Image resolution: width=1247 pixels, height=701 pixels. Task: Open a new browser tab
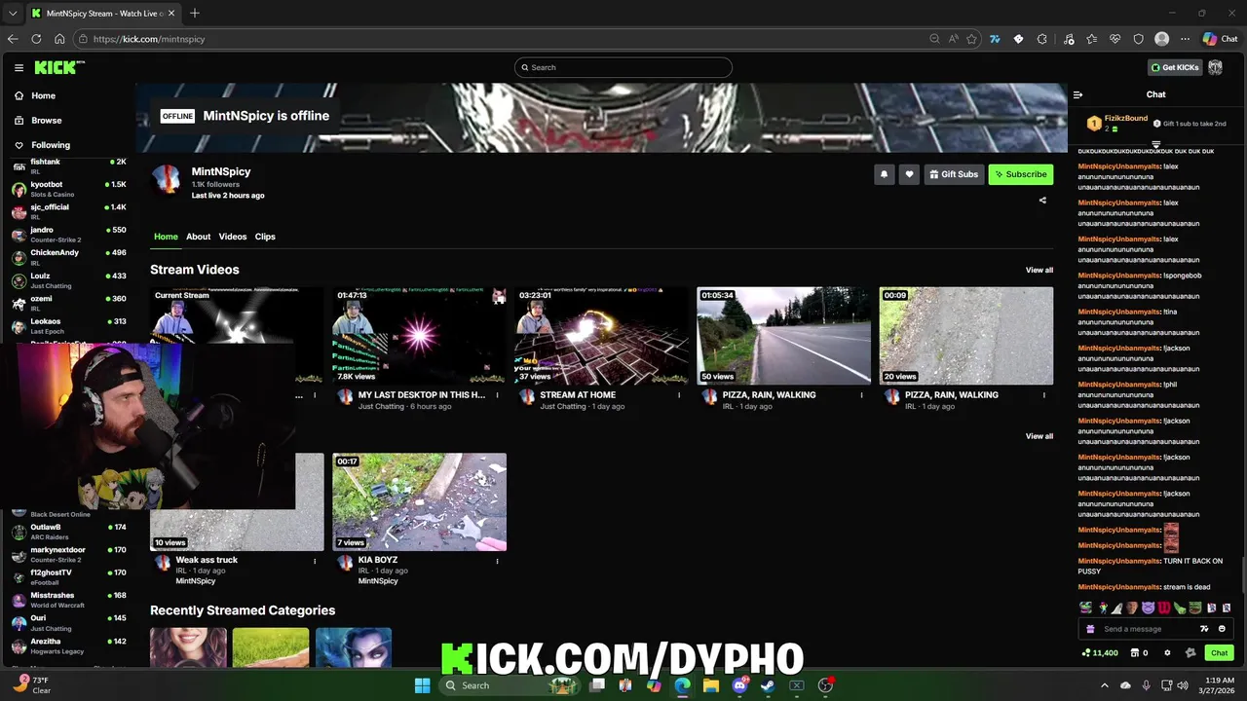coord(195,13)
